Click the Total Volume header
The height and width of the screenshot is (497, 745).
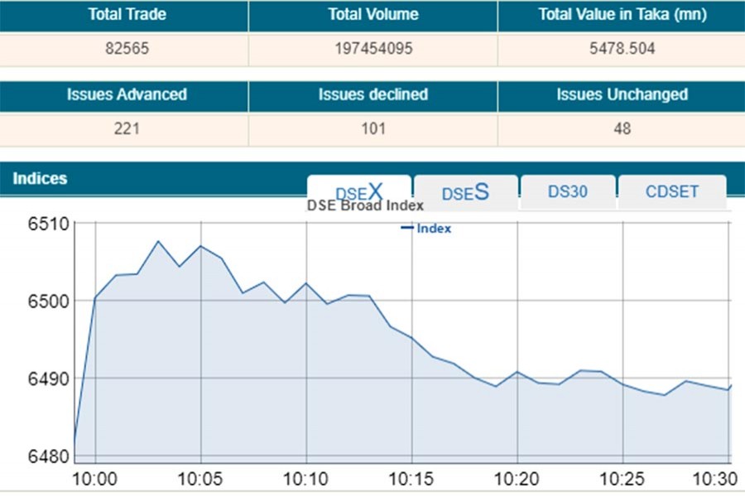(x=373, y=14)
